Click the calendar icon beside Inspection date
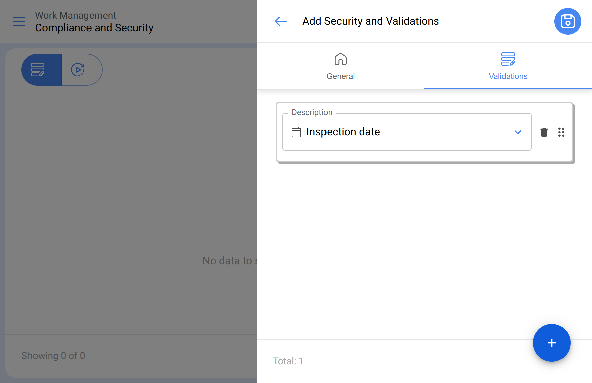Screen dimensions: 592x383 coord(296,132)
